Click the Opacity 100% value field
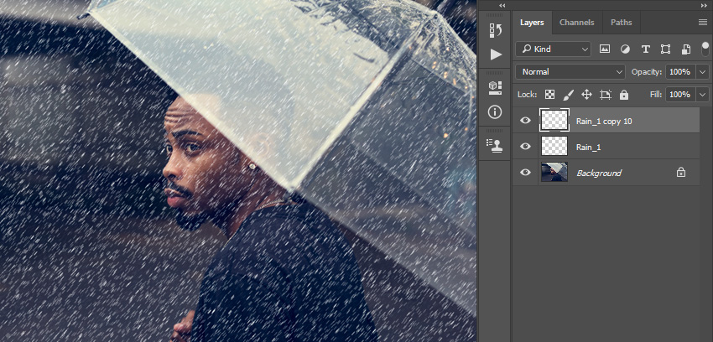 click(680, 72)
